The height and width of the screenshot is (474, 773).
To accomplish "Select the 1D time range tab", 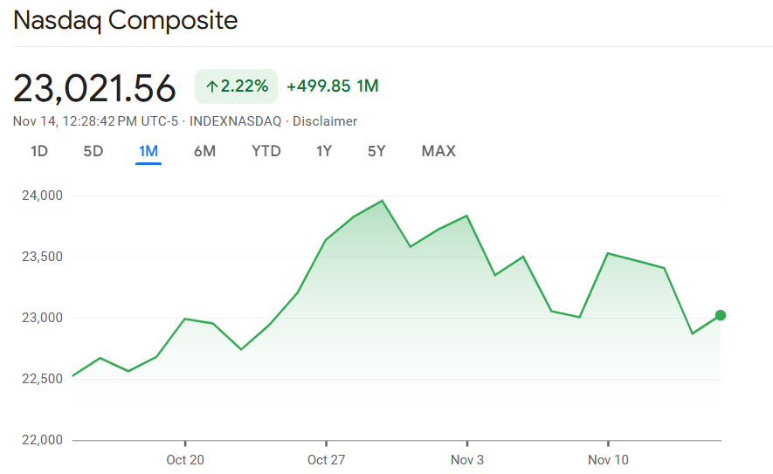I will pos(39,151).
